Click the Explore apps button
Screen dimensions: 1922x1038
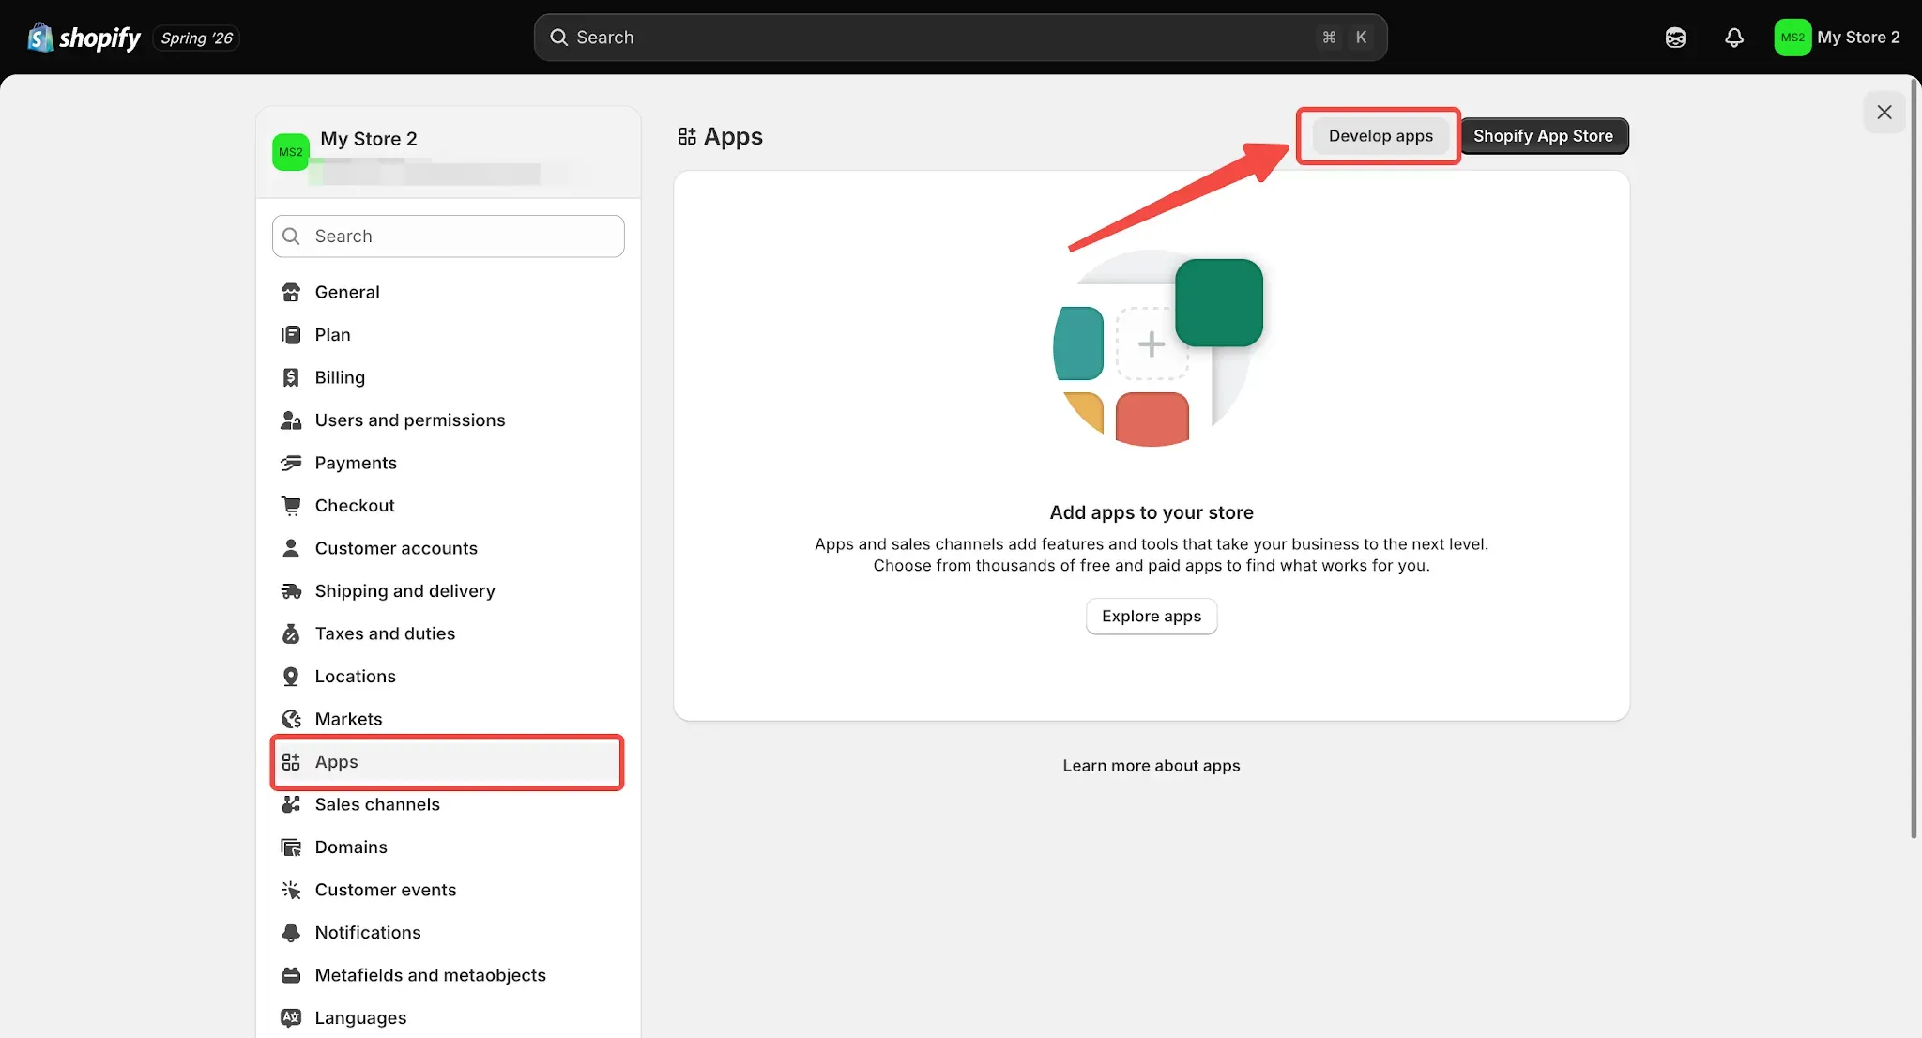coord(1152,617)
